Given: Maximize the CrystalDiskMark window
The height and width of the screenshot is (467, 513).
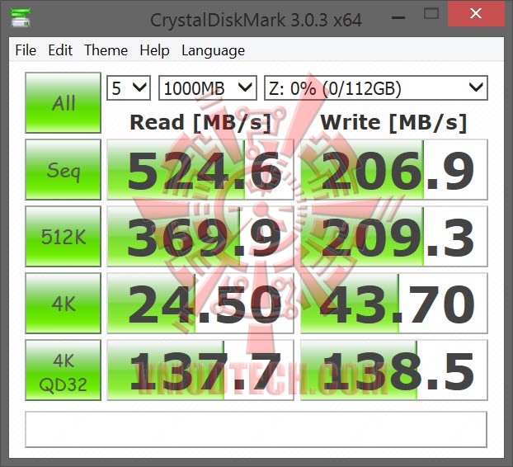Looking at the screenshot, I should point(431,14).
